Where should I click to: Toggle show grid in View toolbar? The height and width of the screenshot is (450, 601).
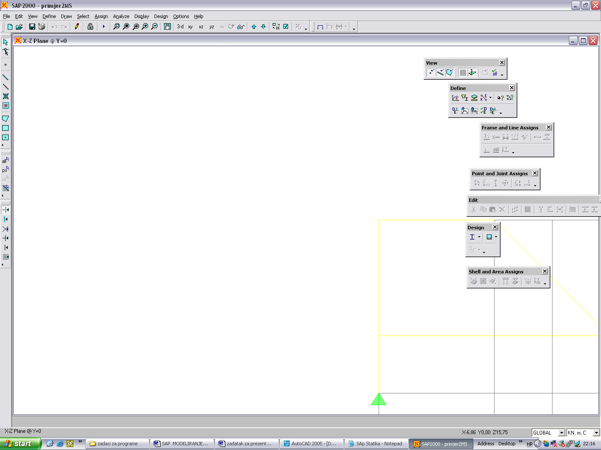click(x=463, y=72)
